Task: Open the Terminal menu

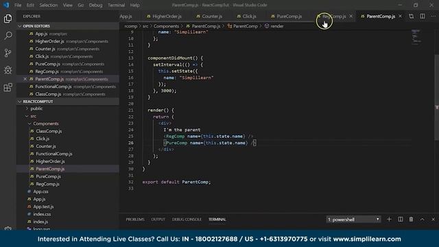Action: (116, 5)
